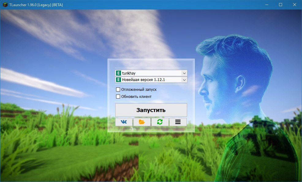Expand the turikhay account dropdown arrow
Image resolution: width=302 pixels, height=182 pixels.
184,73
